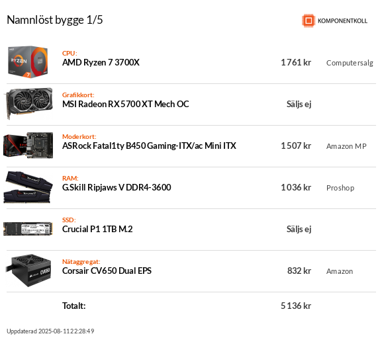Visit the Computersalg store link

(350, 63)
